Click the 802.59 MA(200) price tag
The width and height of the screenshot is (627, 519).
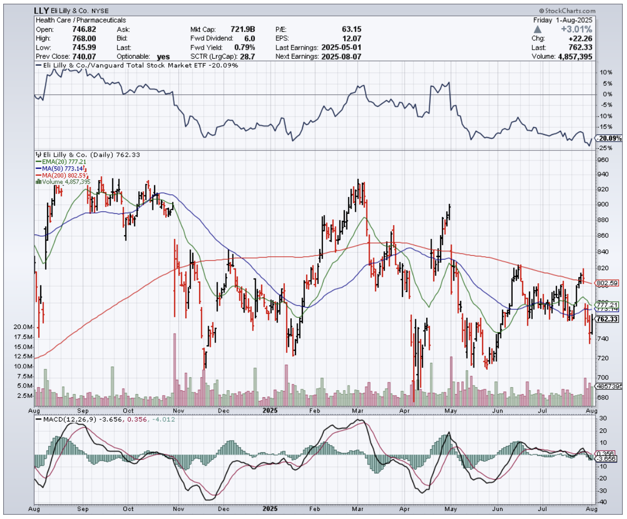coord(606,283)
